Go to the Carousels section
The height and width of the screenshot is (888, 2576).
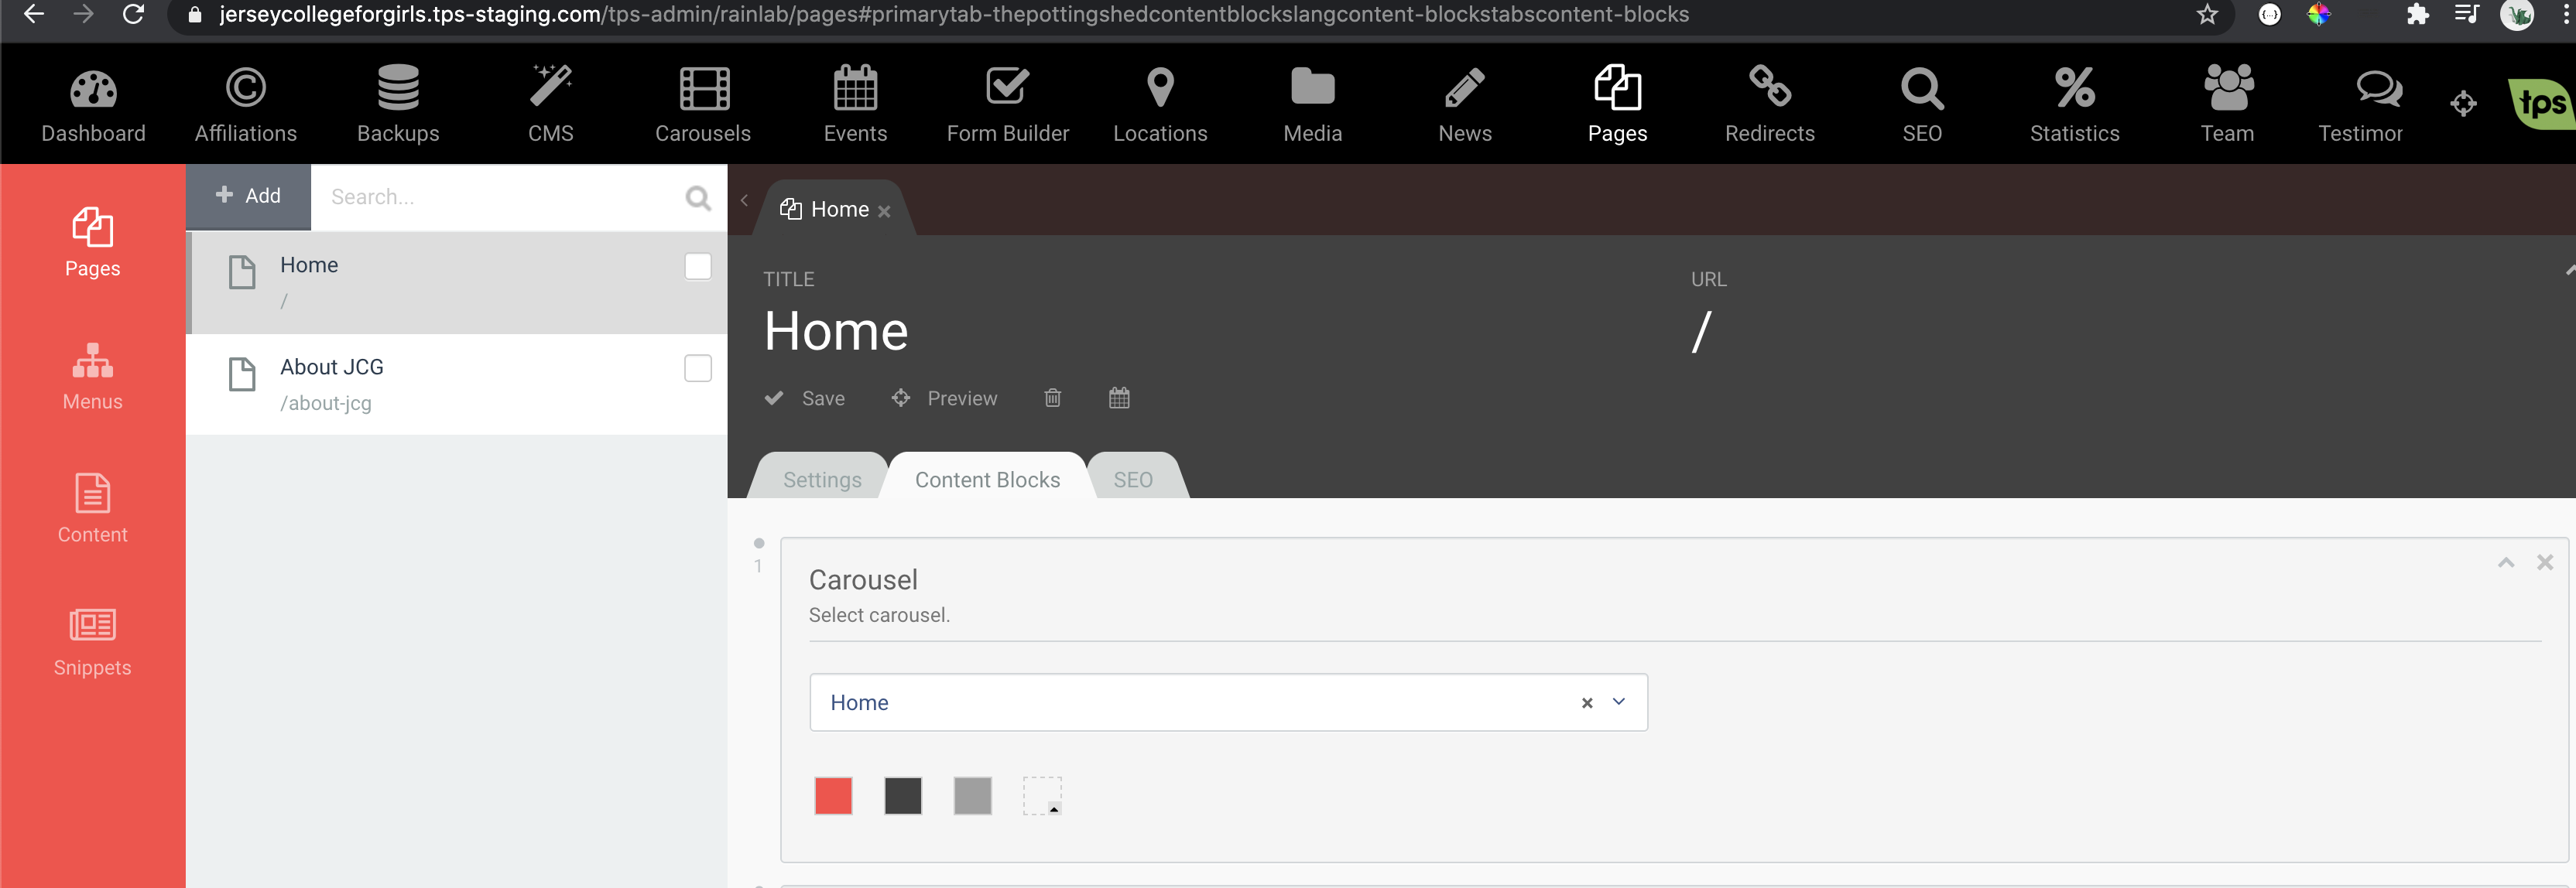(x=704, y=103)
